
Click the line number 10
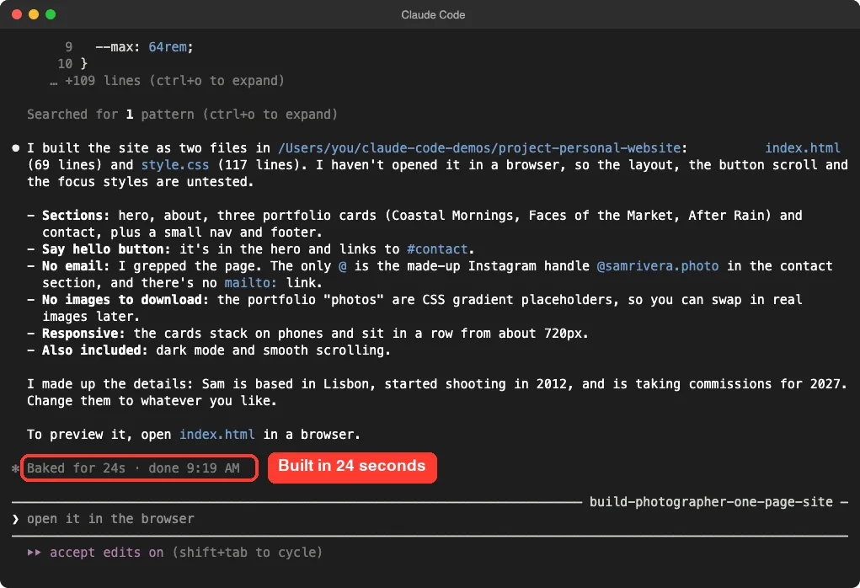65,64
